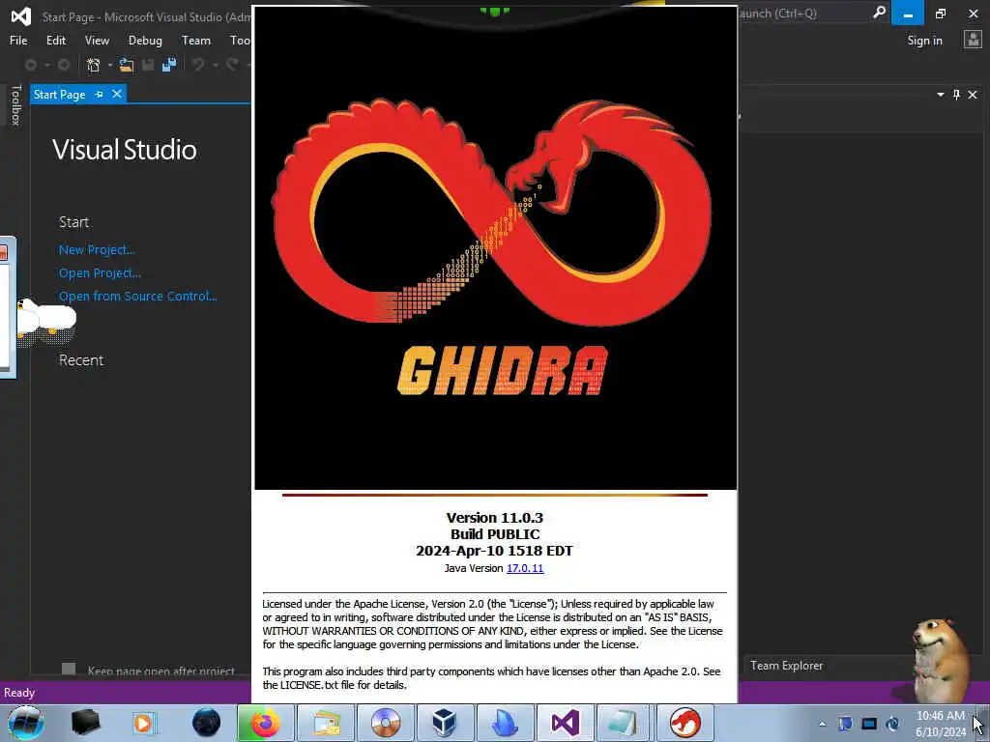Open the Edit menu

pyautogui.click(x=55, y=41)
